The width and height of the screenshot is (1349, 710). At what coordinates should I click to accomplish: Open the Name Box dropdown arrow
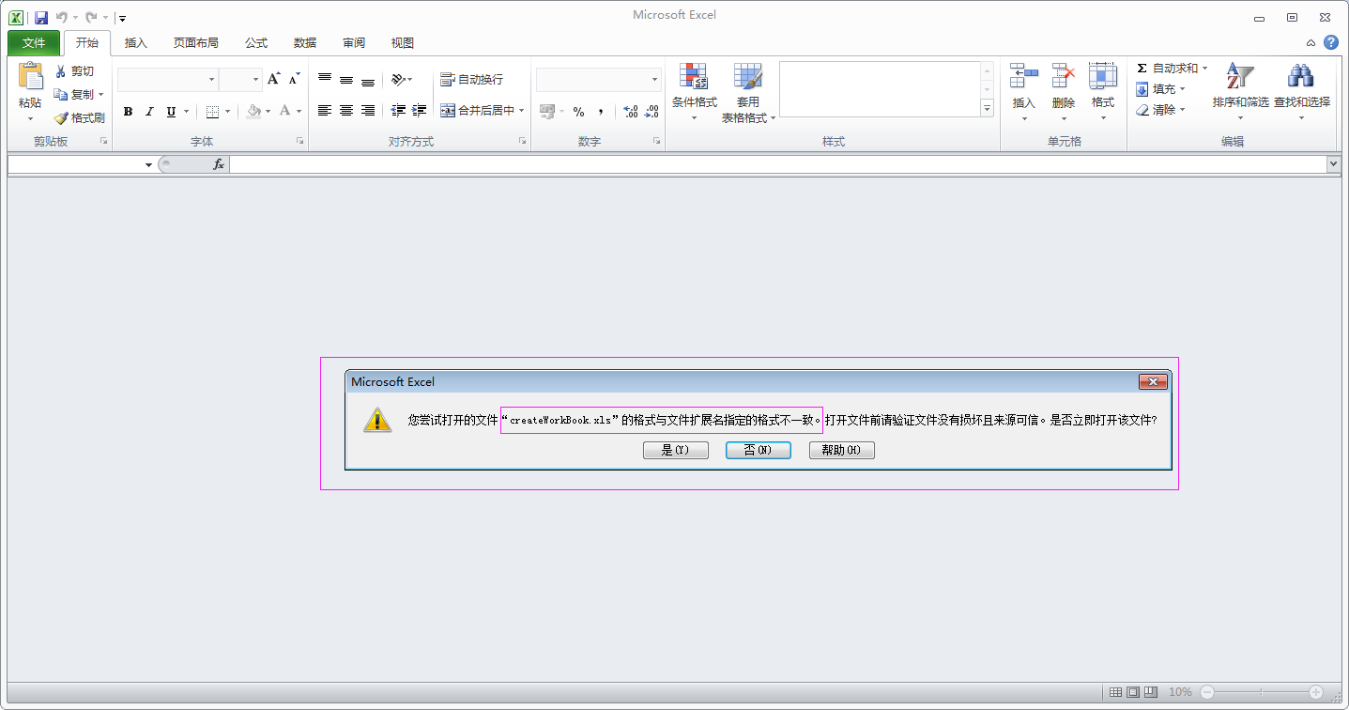coord(148,165)
